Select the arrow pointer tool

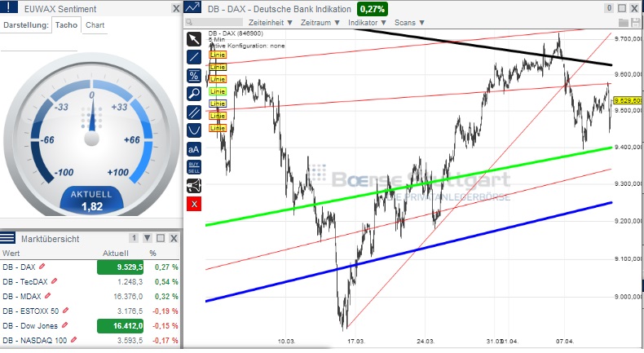(194, 39)
